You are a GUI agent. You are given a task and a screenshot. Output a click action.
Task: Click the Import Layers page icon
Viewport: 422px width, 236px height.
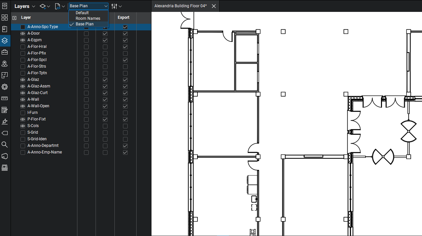(x=57, y=6)
